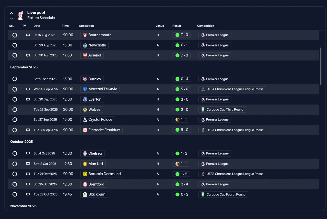Click the up chevron beside the Liverpool header
Viewport: 327px width, 219px height.
pyautogui.click(x=11, y=13)
